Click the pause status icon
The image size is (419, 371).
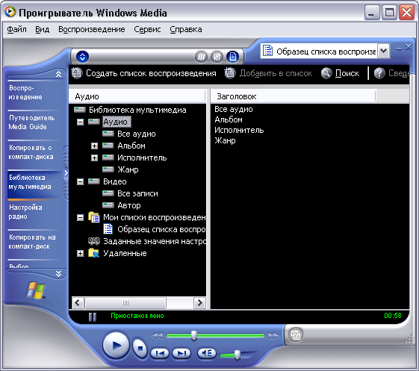click(92, 317)
